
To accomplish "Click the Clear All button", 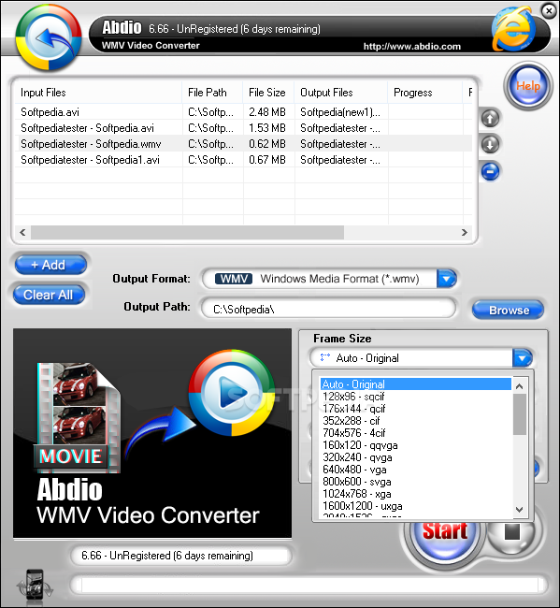I will click(49, 295).
